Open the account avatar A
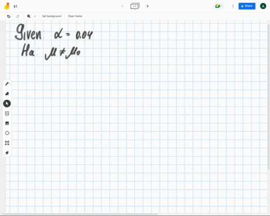The height and width of the screenshot is (216, 270). pos(263,6)
